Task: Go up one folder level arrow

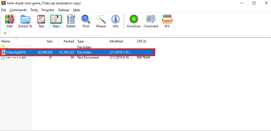Action: pos(5,33)
